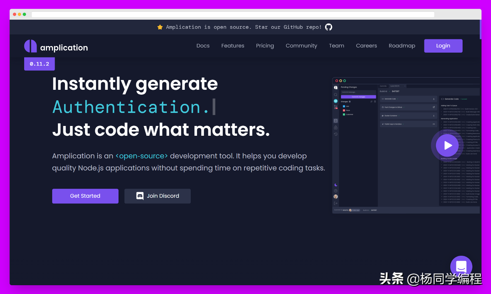Click the Commit message field in demo app
Viewport: 491px width, 294px height.
pos(358,92)
